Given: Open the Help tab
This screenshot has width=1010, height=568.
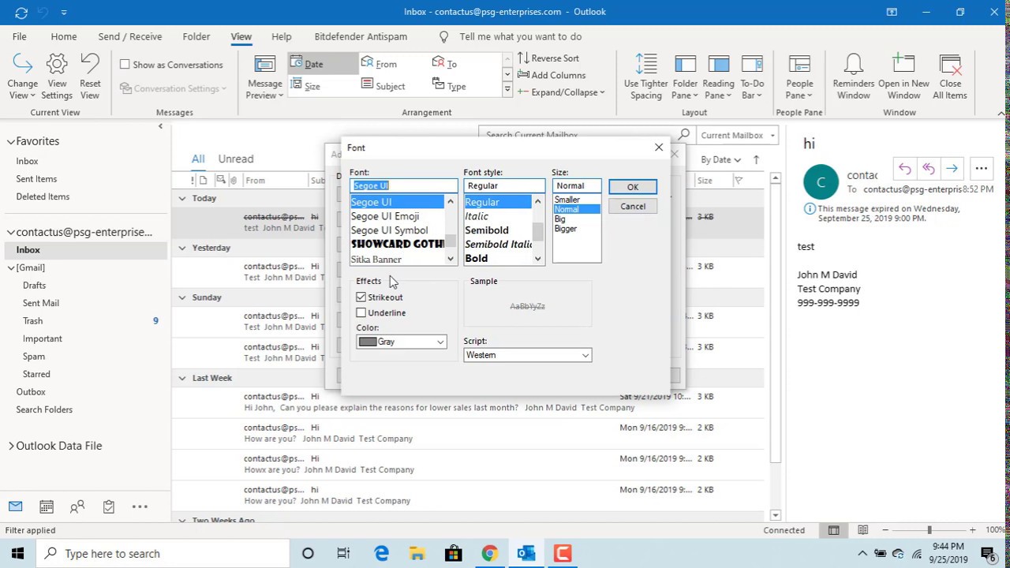Looking at the screenshot, I should click(x=282, y=36).
